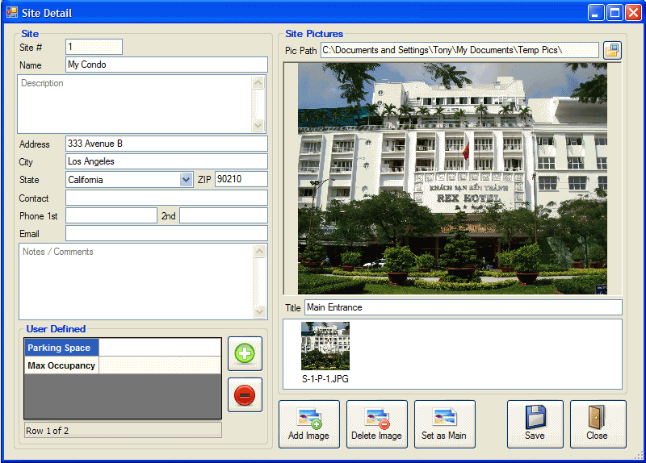Maximize the Site Detail window
Screen dimensions: 646x463
[x=615, y=13]
